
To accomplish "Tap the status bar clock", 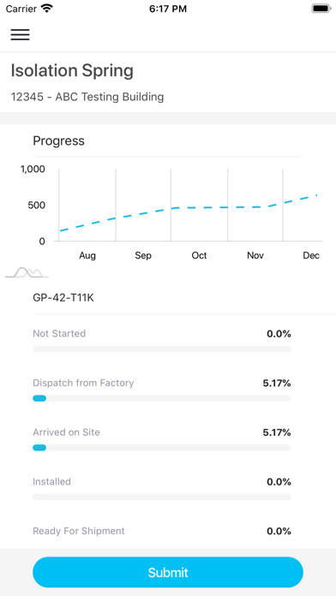I will [168, 9].
